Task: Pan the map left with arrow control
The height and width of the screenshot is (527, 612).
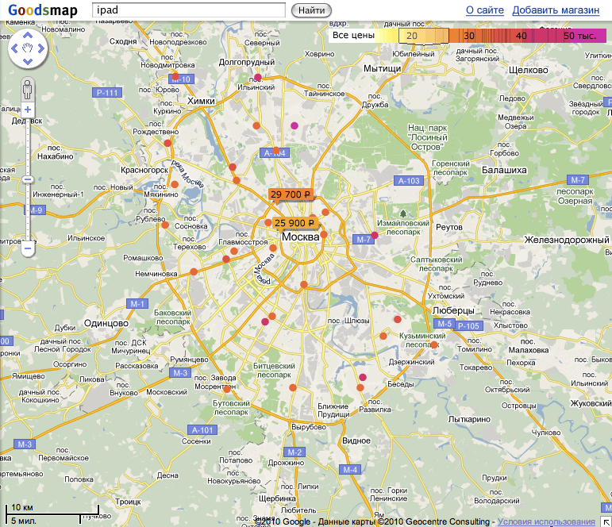Action: [13, 50]
